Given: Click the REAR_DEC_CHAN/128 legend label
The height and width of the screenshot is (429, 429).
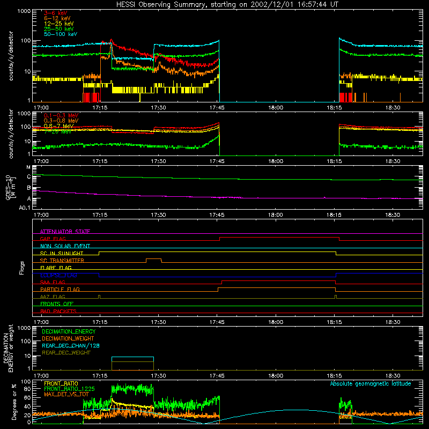Looking at the screenshot, I should click(x=71, y=345).
